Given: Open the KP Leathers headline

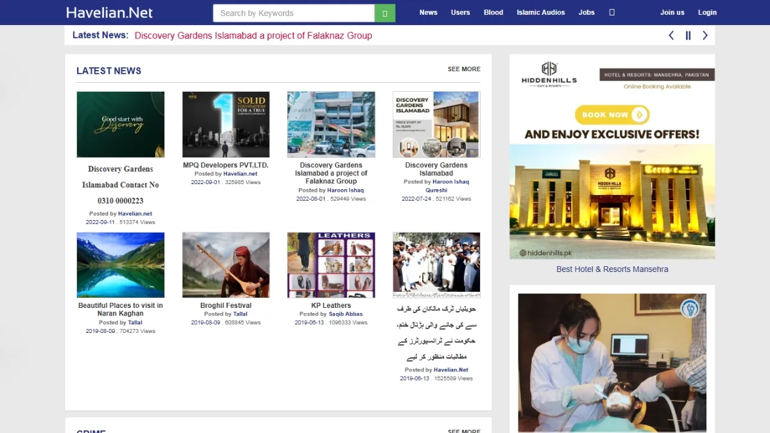Looking at the screenshot, I should tap(331, 306).
